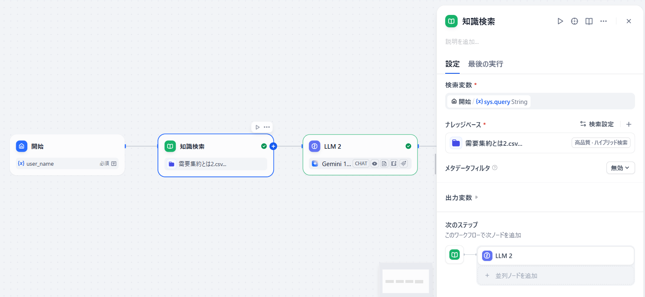
Task: Switch to the 最後の実行 tab
Action: [x=485, y=64]
